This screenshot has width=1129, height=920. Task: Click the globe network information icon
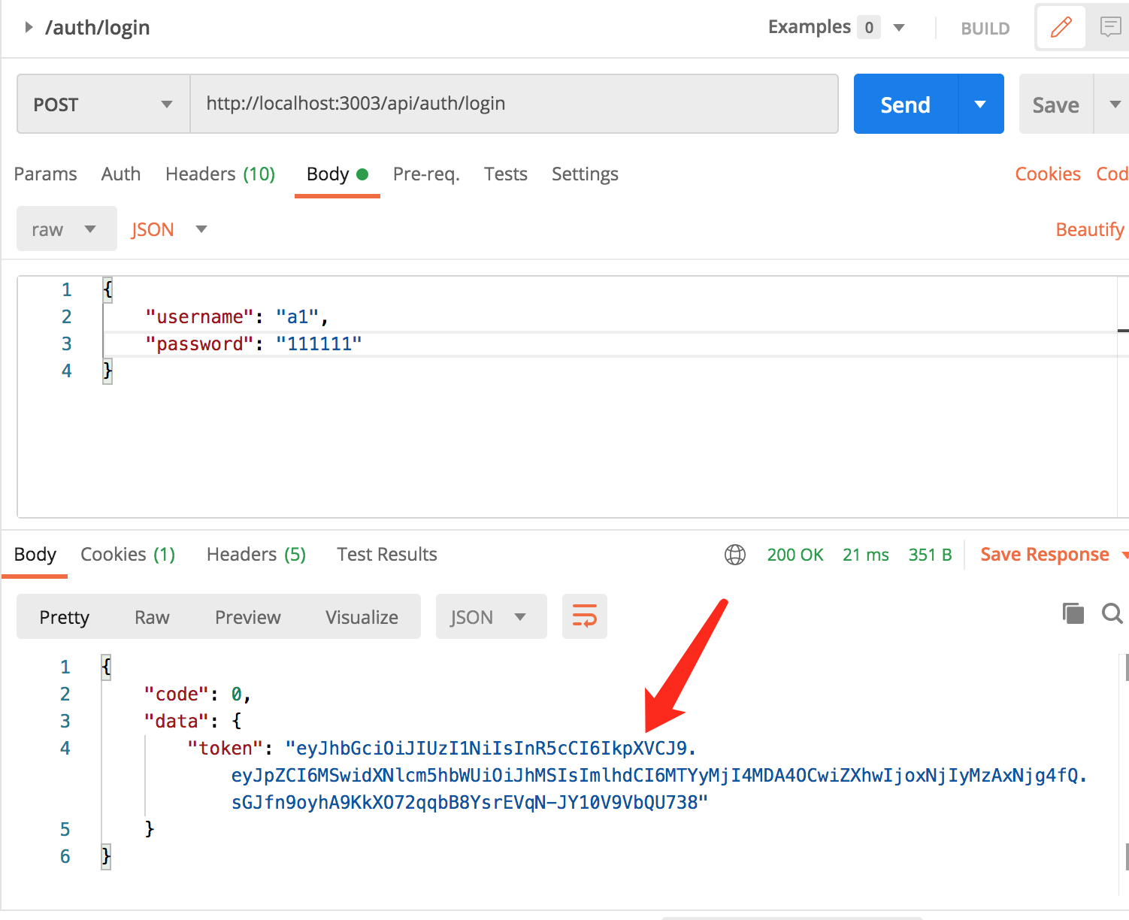pos(734,555)
